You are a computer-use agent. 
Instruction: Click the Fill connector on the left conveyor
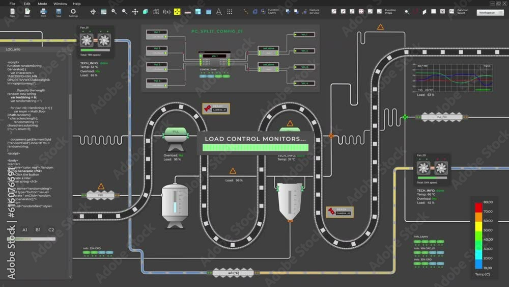(x=100, y=195)
